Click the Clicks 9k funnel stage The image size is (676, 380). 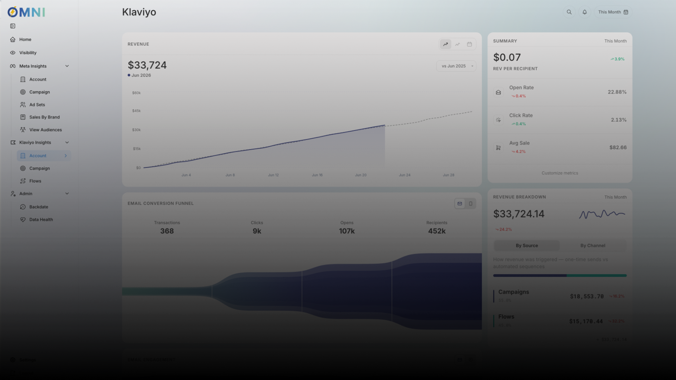coord(257,228)
